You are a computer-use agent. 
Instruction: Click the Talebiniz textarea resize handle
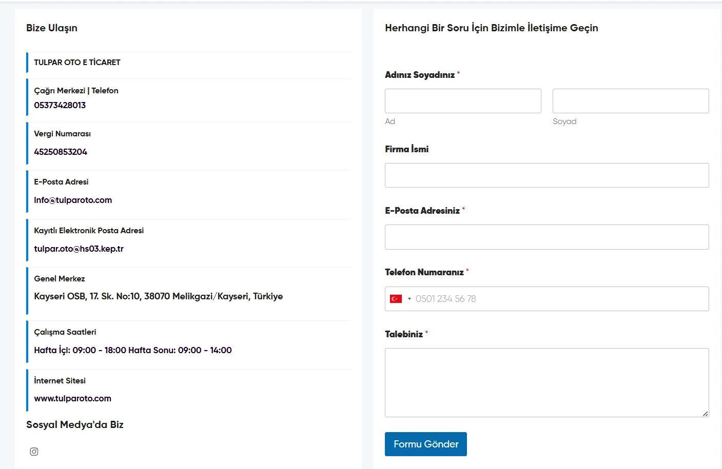[706, 414]
